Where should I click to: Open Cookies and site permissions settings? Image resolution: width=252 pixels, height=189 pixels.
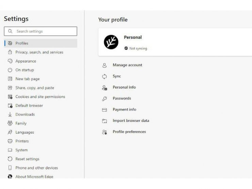pos(40,97)
